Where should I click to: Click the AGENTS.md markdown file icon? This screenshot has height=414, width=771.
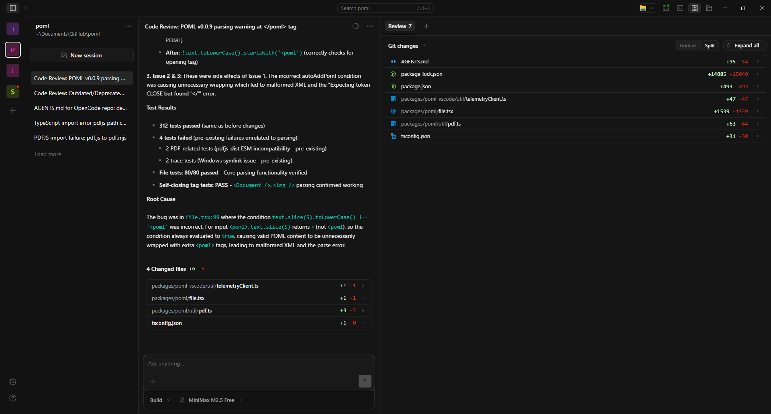(x=393, y=61)
